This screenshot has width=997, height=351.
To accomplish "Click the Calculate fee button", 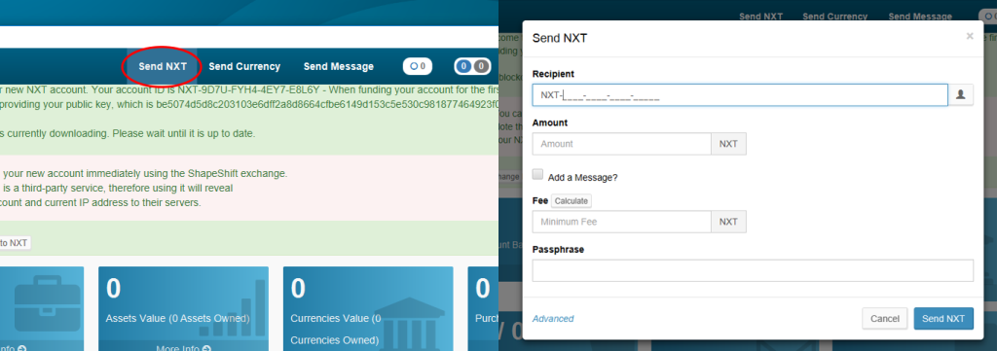I will 571,200.
